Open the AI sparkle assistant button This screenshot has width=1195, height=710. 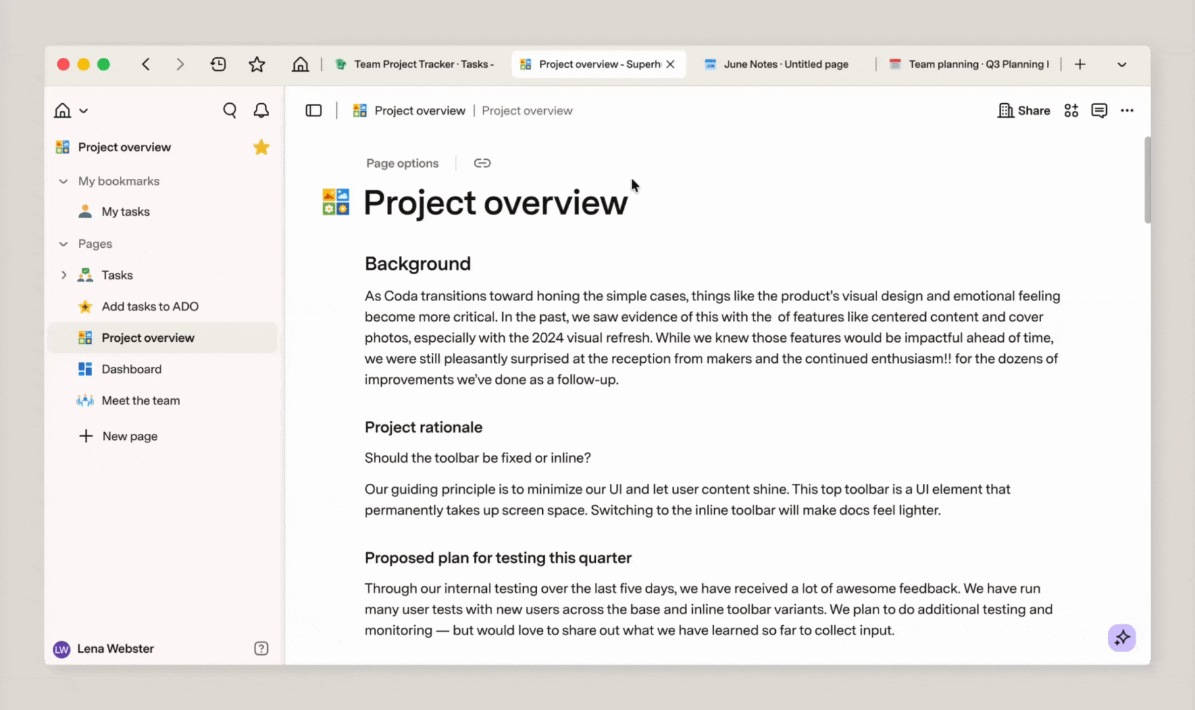click(x=1122, y=638)
